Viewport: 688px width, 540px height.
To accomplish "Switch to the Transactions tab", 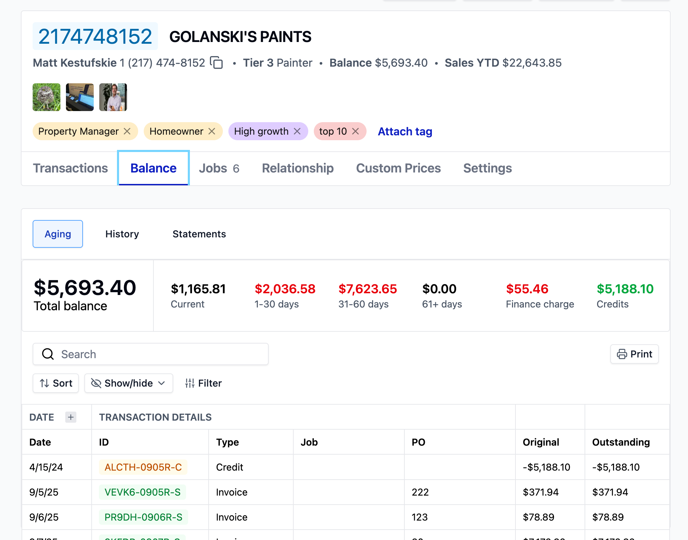I will click(70, 168).
